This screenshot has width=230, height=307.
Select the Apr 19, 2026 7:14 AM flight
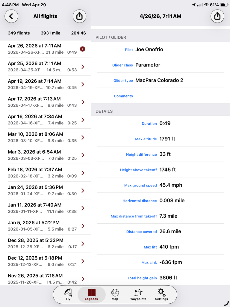pos(42,84)
